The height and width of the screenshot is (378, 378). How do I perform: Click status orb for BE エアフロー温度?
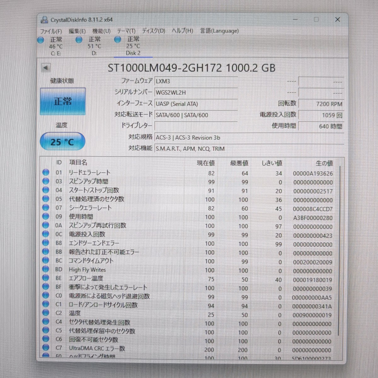click(x=46, y=278)
